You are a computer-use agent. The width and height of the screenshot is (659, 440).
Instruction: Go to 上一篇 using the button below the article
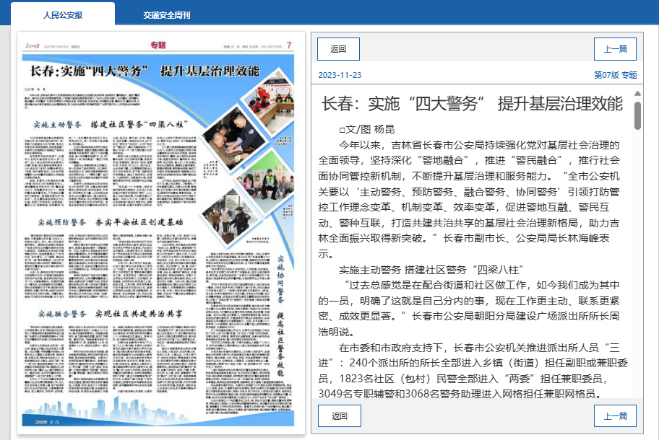(x=615, y=415)
